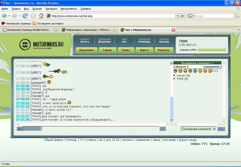Turn off chat with [выключить]
The height and width of the screenshot is (167, 241).
[x=212, y=67]
